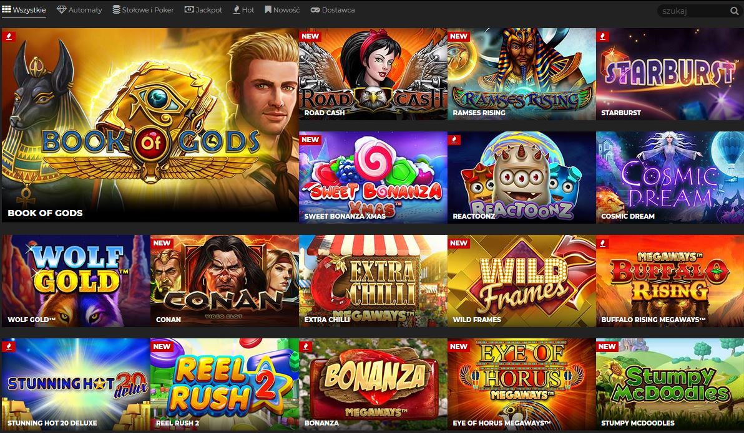Select the hot flame badge on Starburst

[x=602, y=36]
